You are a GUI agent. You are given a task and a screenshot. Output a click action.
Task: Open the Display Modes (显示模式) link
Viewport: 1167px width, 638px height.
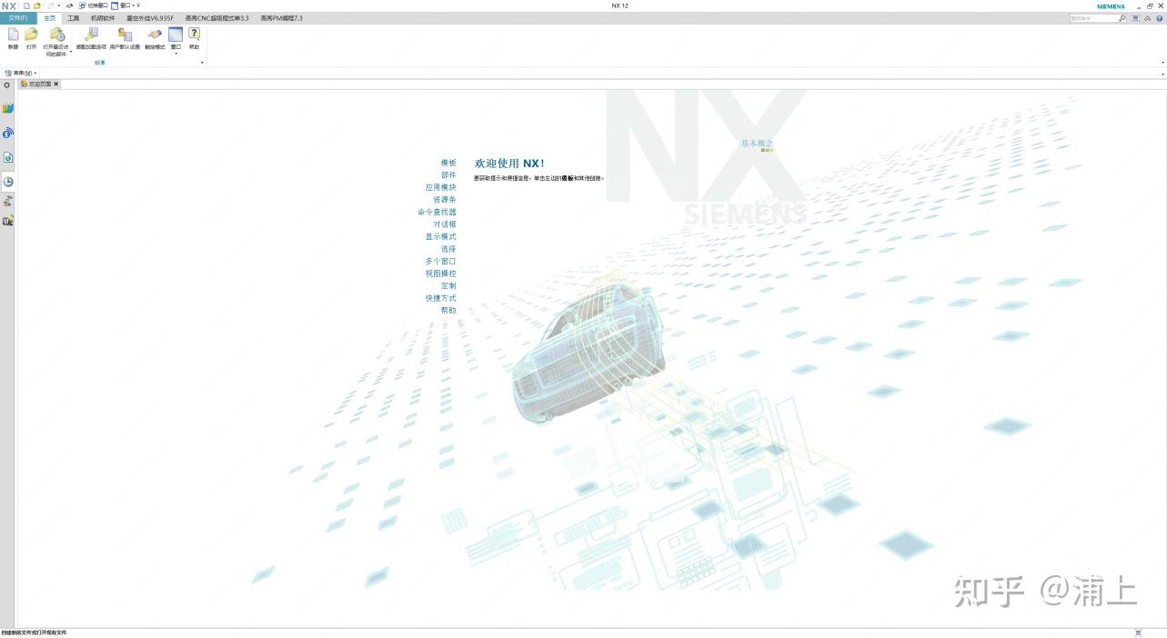(x=441, y=236)
